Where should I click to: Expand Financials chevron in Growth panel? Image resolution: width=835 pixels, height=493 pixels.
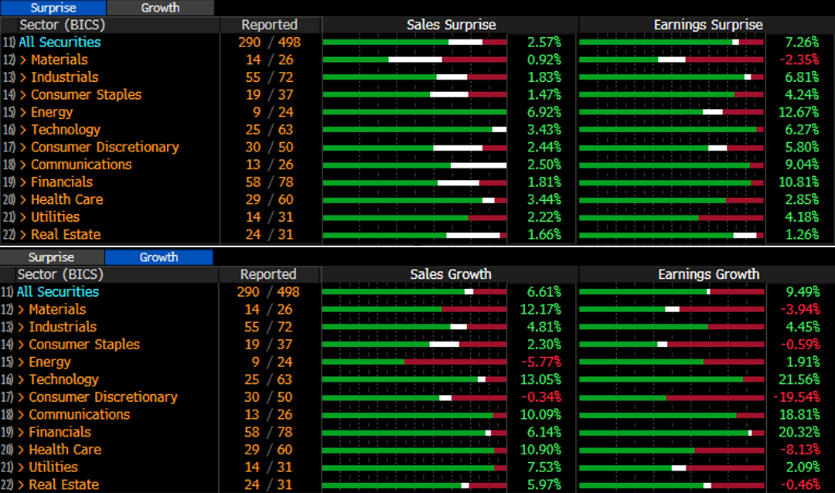(x=21, y=433)
